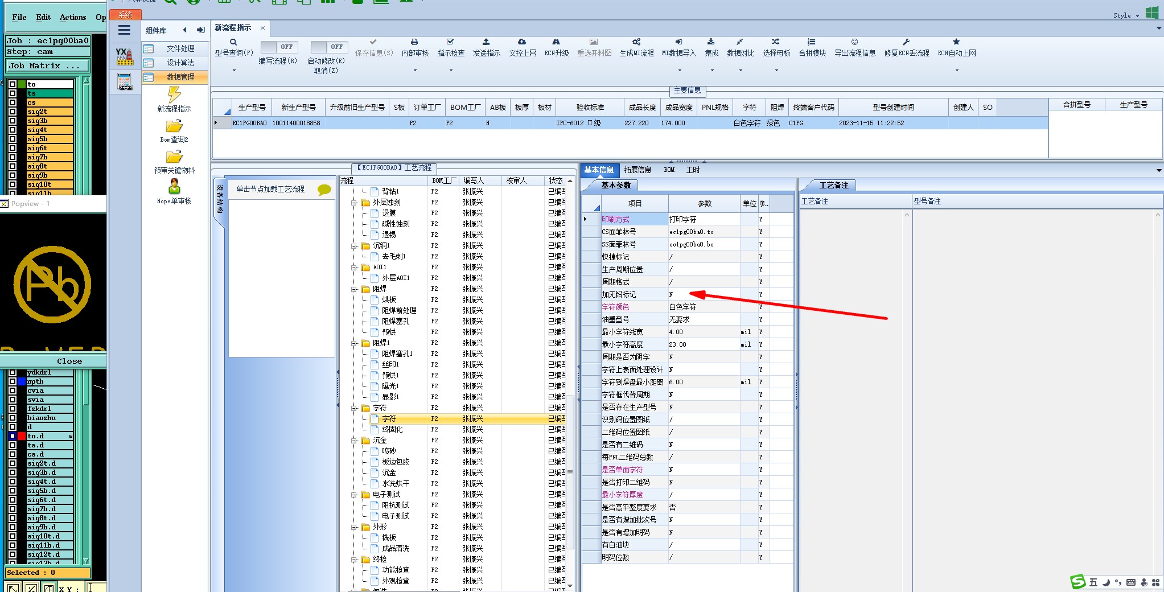Open the 设计算法 component group
Screen dimensions: 1164x592
click(x=175, y=63)
